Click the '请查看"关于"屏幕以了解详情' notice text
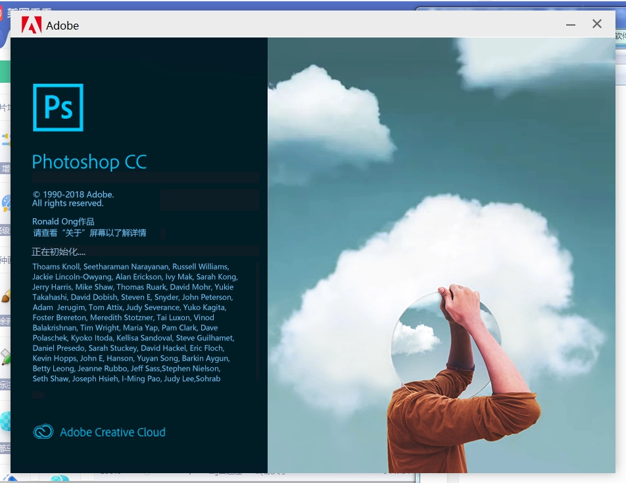Screen dimensions: 626x483 click(x=89, y=233)
